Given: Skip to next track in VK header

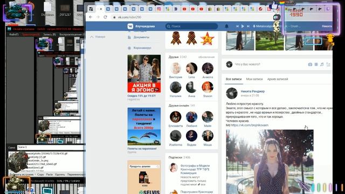Looking at the screenshot, I should point(248,26).
